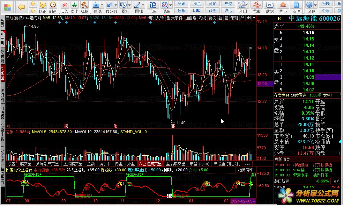Toggle 均线 moving averages display

(x=202, y=18)
